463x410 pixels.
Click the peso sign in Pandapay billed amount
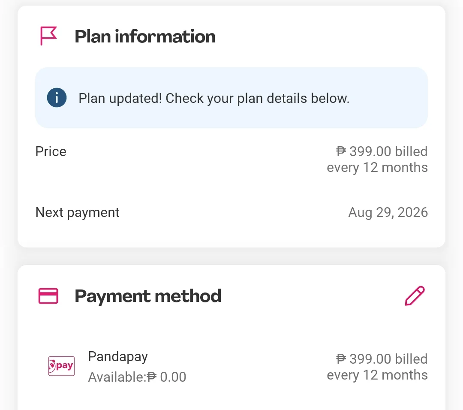point(341,359)
